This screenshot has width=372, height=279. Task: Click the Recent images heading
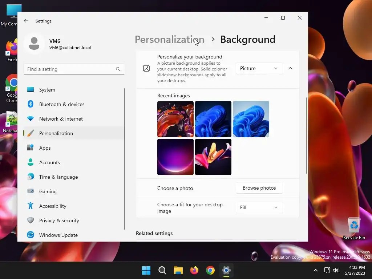click(173, 96)
